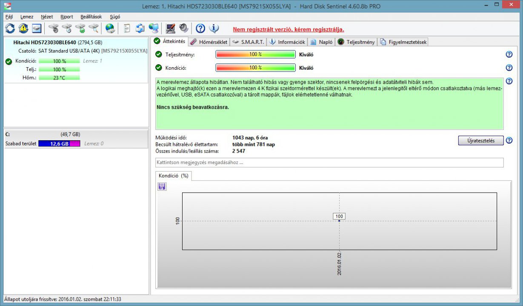523x306 pixels.
Task: Click the monitor with pen configuration icon
Action: (170, 28)
